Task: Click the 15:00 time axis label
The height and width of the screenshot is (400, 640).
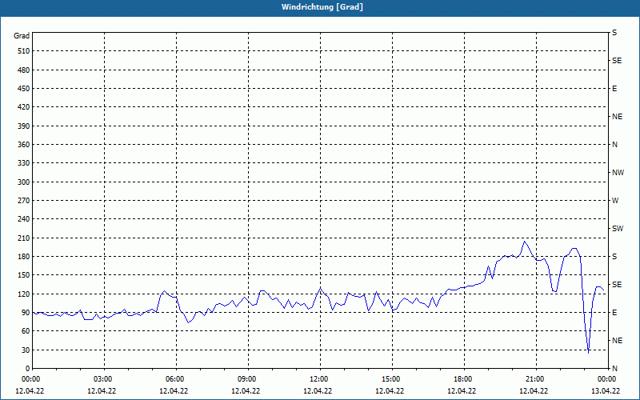Action: [391, 379]
